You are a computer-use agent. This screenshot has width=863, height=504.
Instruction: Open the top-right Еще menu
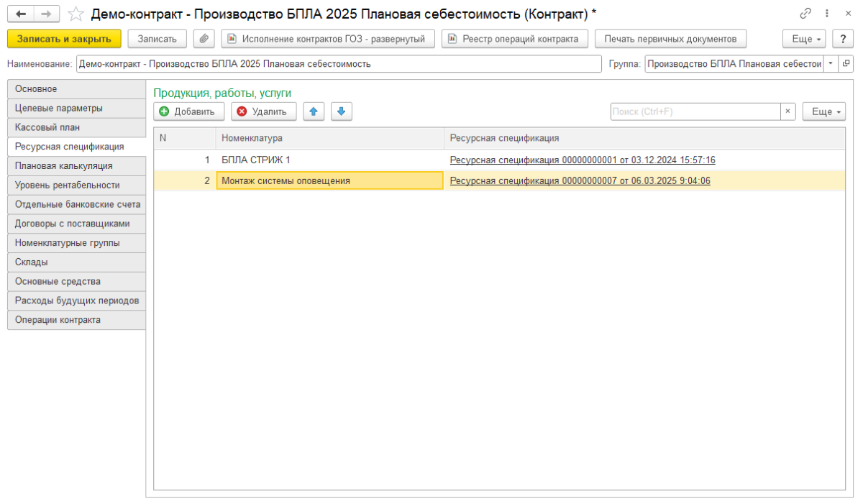pos(803,39)
